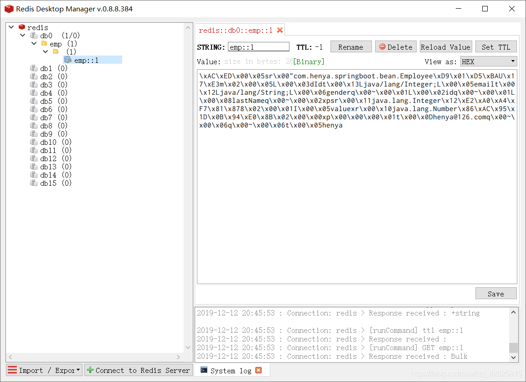The height and width of the screenshot is (382, 526).
Task: Click the emp::1 key icon
Action: coord(68,60)
